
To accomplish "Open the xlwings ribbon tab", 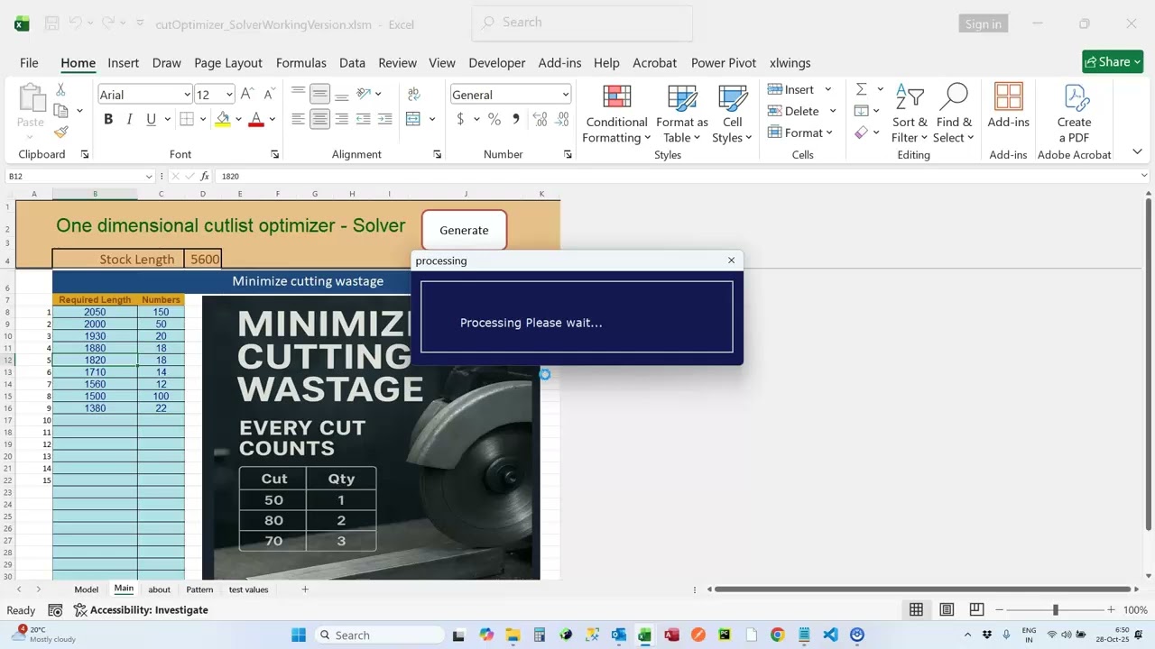I will coord(790,63).
